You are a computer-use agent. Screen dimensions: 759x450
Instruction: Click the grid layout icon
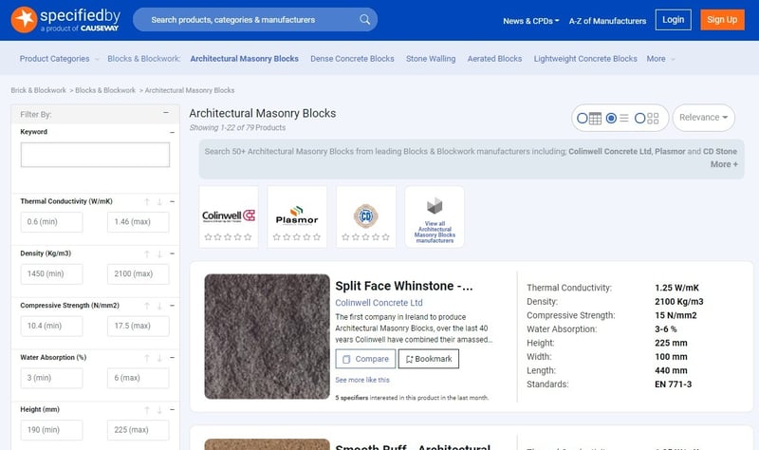[x=653, y=118]
